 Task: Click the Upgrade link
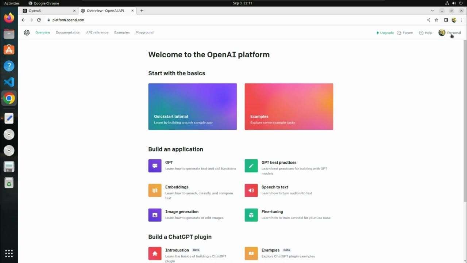point(385,33)
